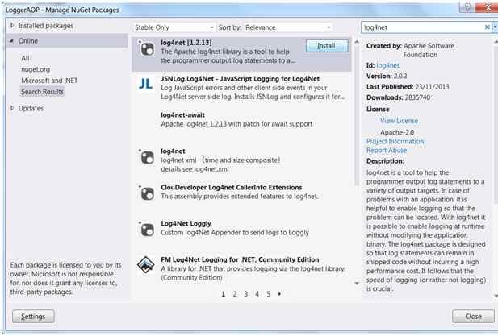Install the log4net package
498x336 pixels.
[x=327, y=46]
